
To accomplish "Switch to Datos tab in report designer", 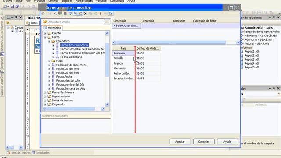I will click(x=32, y=23).
